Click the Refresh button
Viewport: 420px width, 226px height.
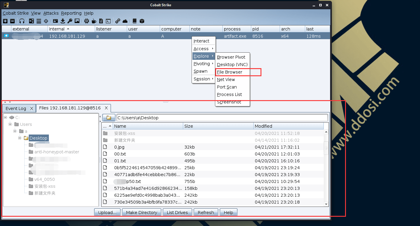coord(206,213)
